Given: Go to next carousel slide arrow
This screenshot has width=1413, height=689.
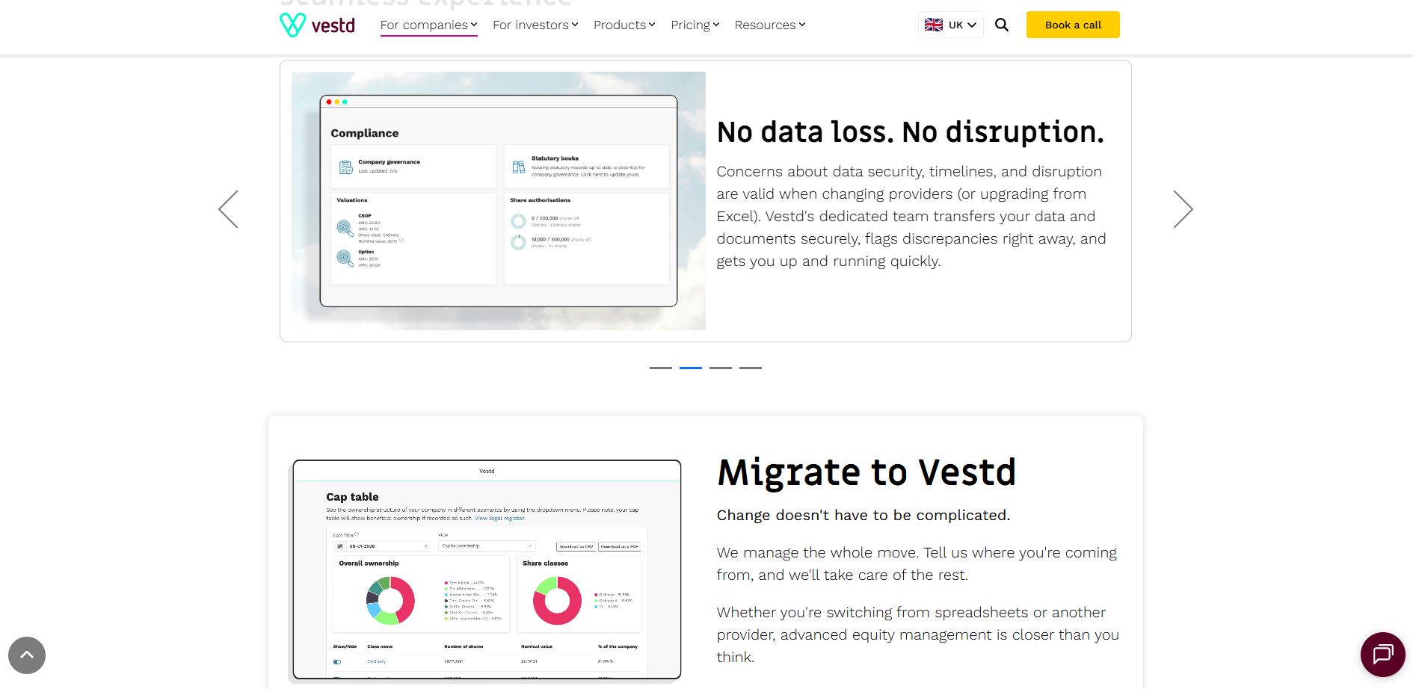Looking at the screenshot, I should 1183,209.
